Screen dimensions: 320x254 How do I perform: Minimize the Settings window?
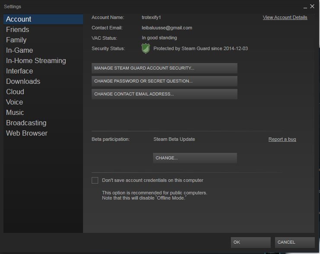[305, 7]
